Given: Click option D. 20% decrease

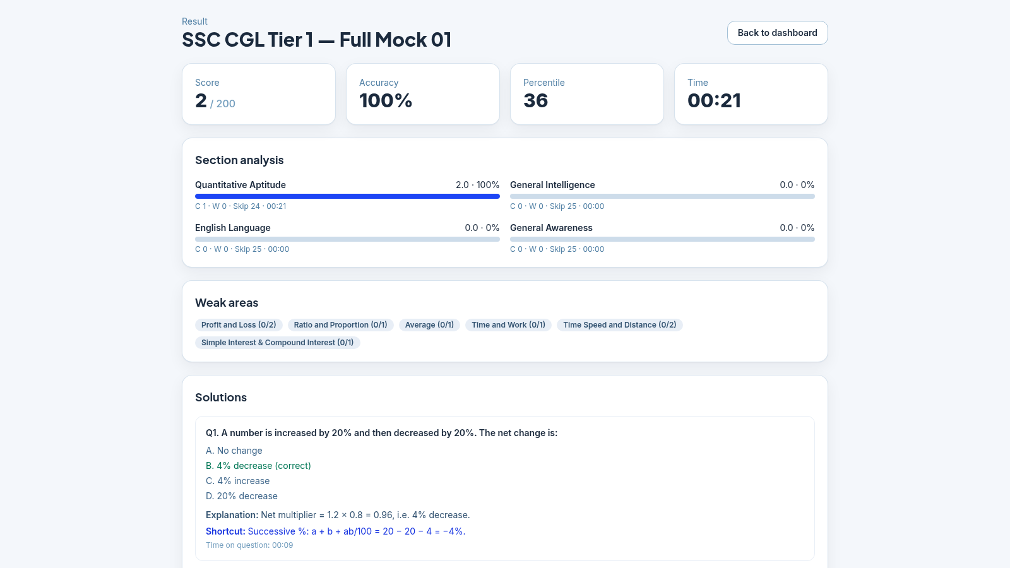Looking at the screenshot, I should (x=242, y=496).
